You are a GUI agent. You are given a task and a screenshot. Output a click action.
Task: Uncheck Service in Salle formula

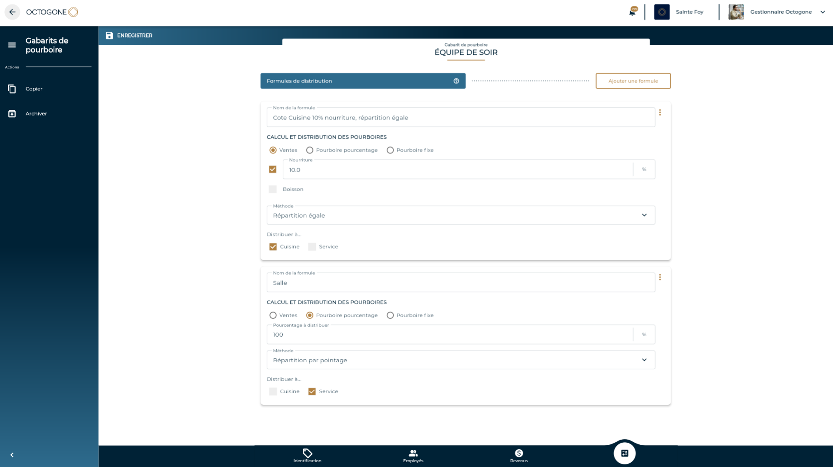pyautogui.click(x=312, y=392)
